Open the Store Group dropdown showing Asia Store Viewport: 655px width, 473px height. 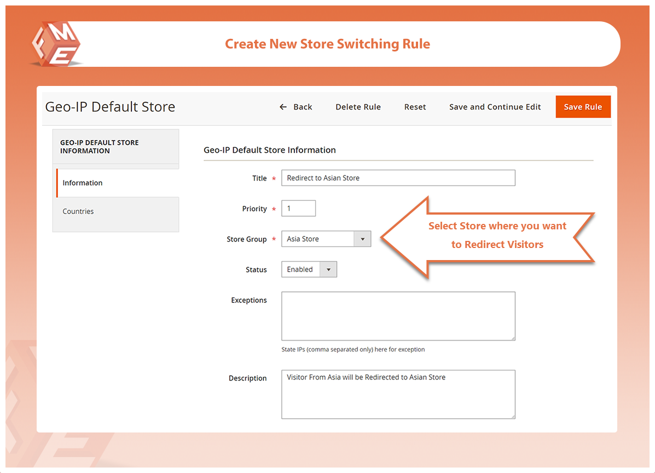[x=318, y=239]
